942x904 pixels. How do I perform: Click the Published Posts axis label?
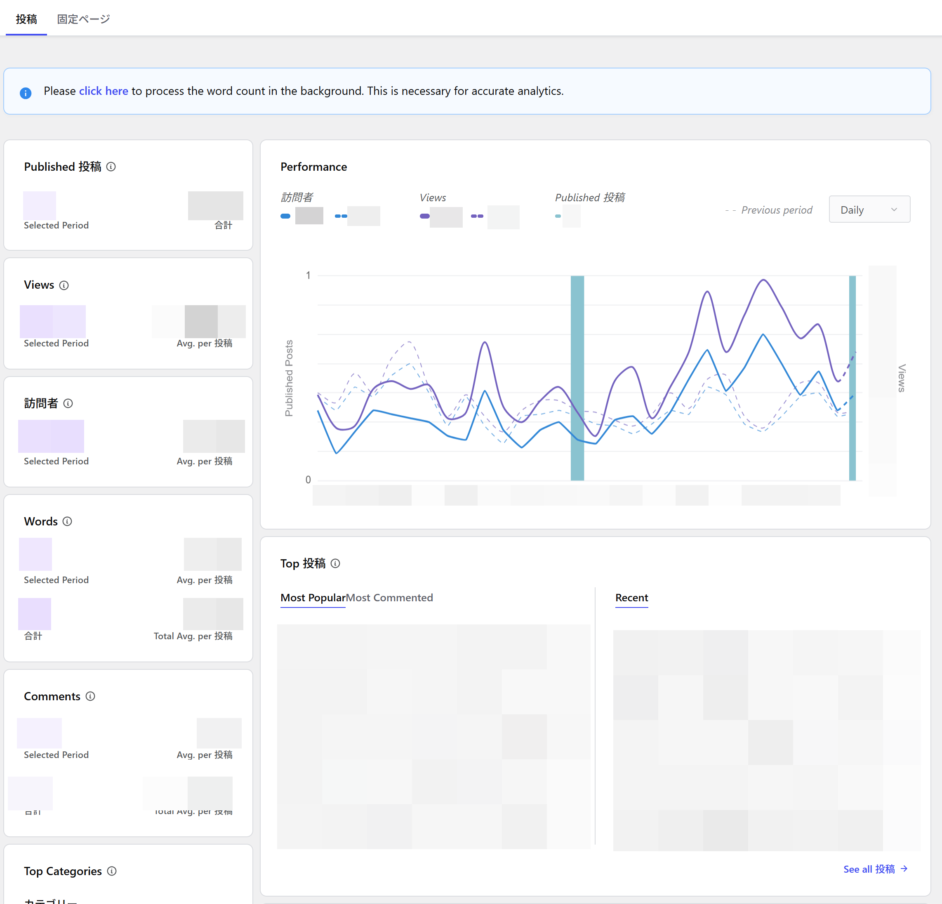point(289,378)
